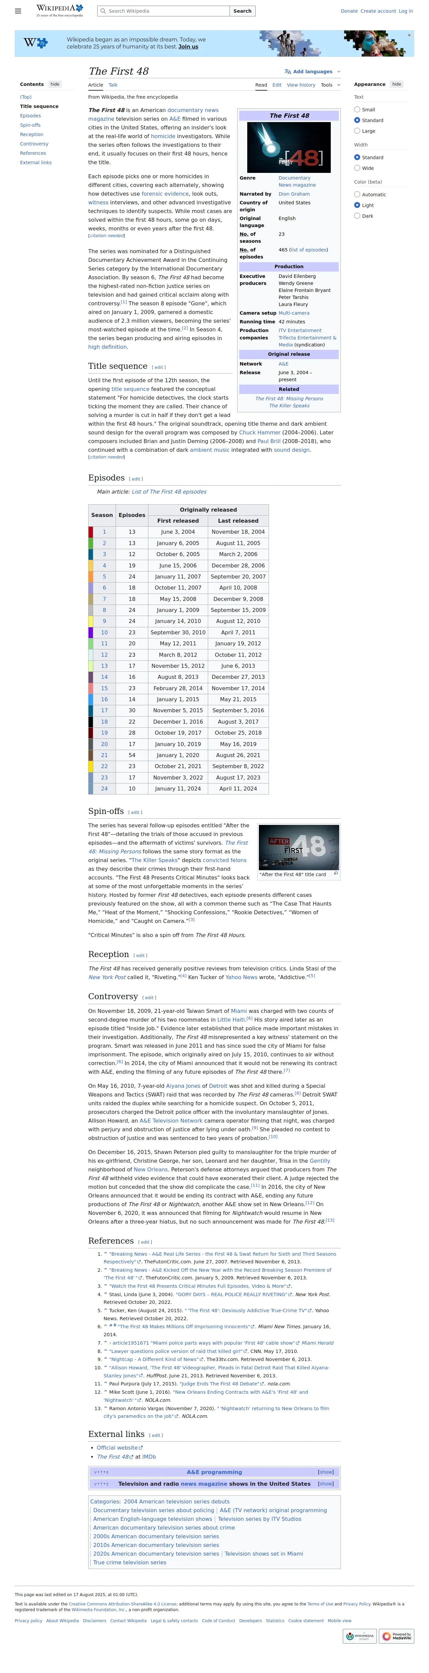Open the Wikimedia project badge
This screenshot has height=1673, width=429.
360,1635
